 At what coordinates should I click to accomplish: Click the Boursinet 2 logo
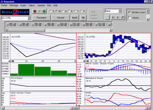point(15,12)
